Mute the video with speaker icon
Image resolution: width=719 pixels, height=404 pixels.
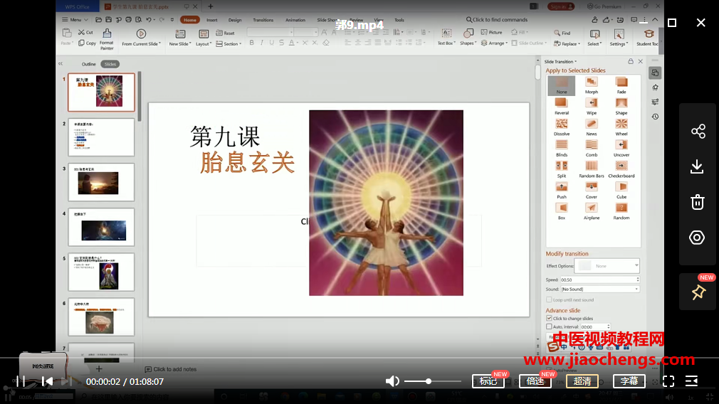(x=392, y=381)
